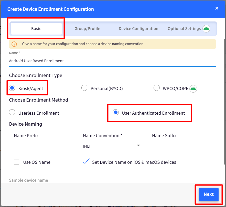Click the orange info icon in banner

[x=14, y=44]
